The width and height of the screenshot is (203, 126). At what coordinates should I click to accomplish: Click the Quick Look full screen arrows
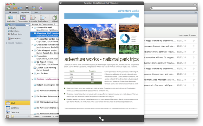[x=101, y=119]
